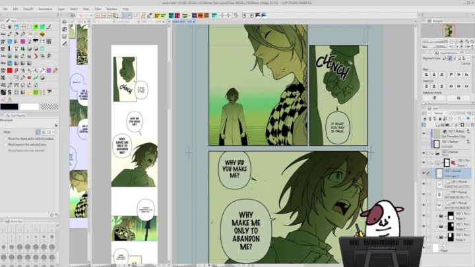
Task: Click the flip horizontal icon in Navigator
Action: [x=467, y=47]
